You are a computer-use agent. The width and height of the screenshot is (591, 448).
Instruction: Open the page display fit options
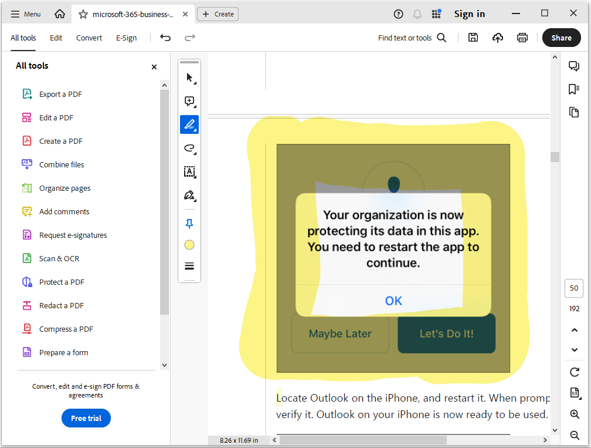pyautogui.click(x=575, y=393)
